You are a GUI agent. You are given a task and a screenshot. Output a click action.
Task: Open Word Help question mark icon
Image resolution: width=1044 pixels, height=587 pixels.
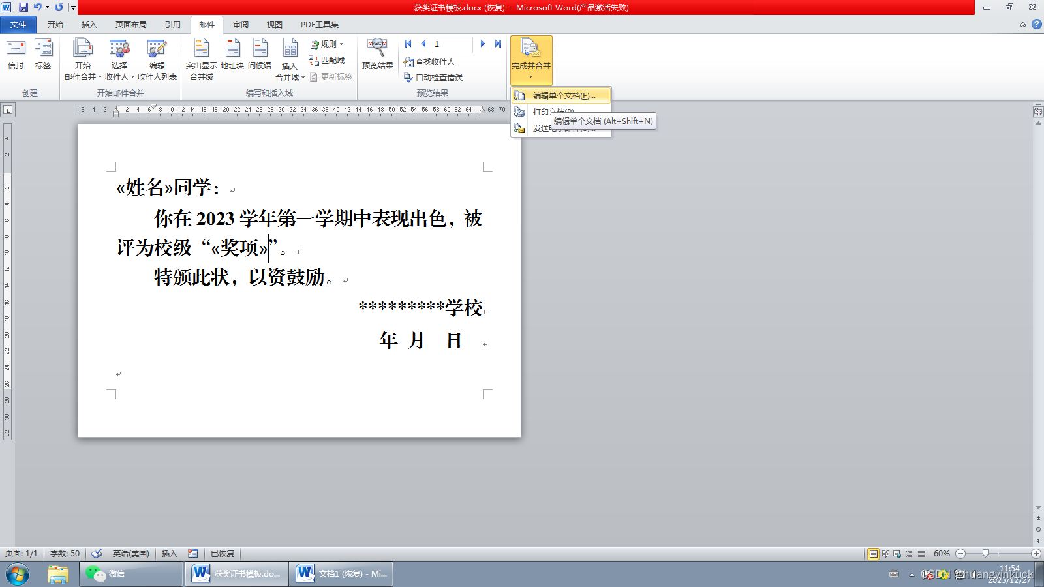1036,24
